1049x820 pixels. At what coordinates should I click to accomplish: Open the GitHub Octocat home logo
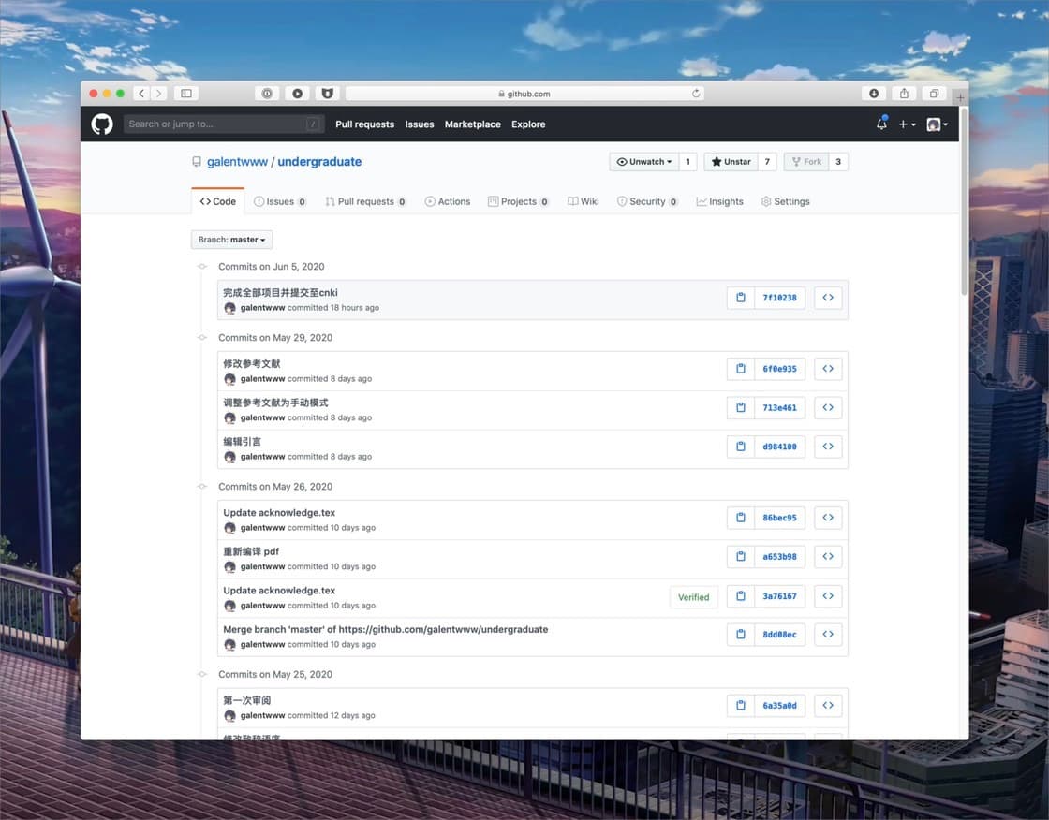[102, 124]
